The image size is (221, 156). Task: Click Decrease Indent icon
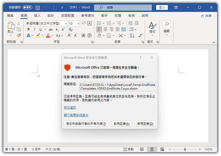(130, 23)
